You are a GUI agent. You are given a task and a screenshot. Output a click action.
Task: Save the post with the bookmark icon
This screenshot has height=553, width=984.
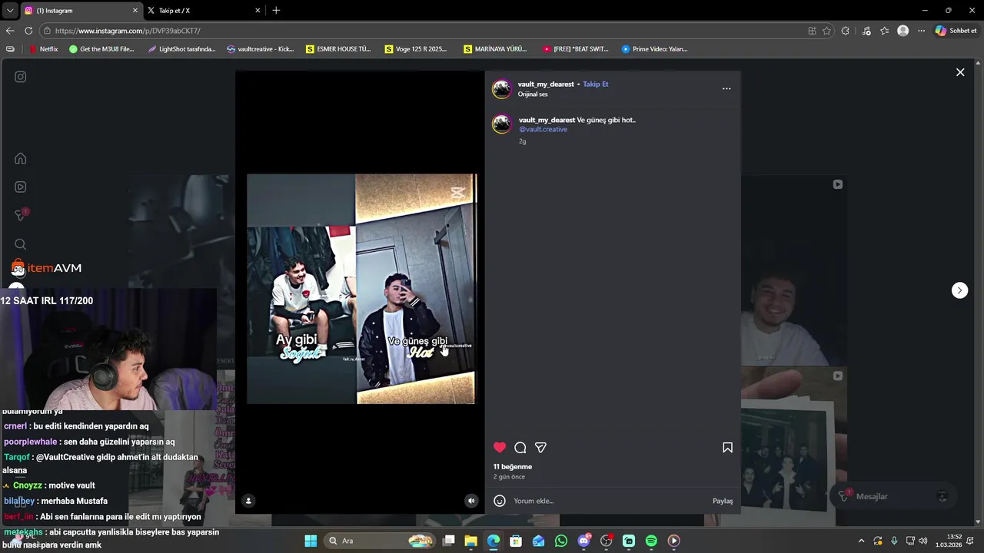tap(727, 448)
